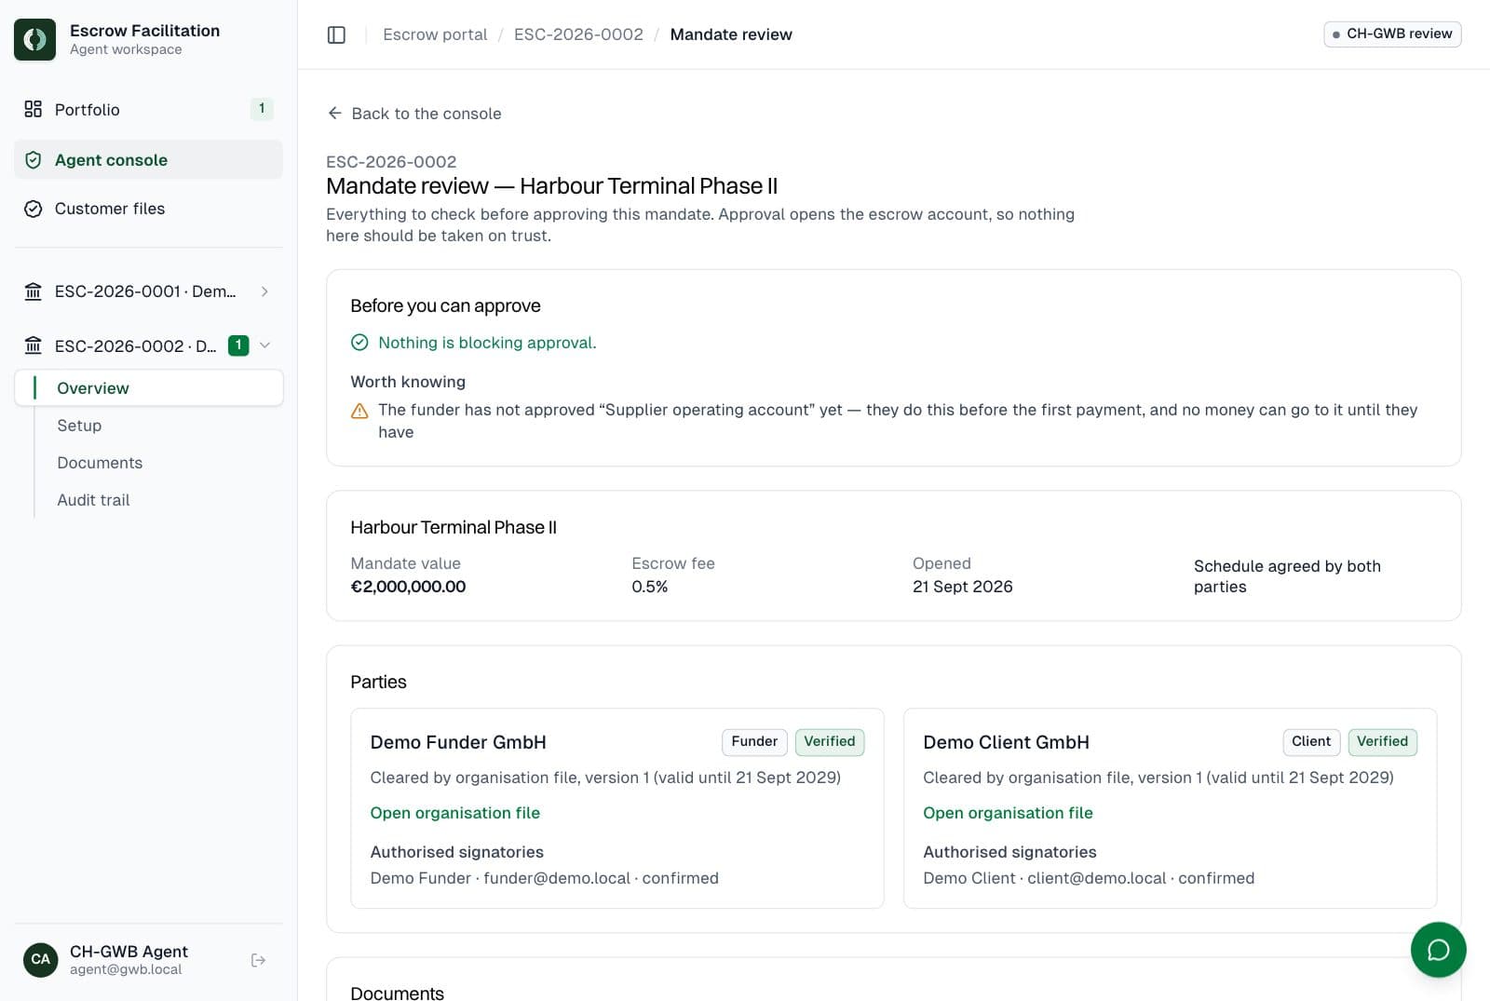Select ESC-2026-0001 mandate in sidebar
1490x1001 pixels.
(145, 291)
